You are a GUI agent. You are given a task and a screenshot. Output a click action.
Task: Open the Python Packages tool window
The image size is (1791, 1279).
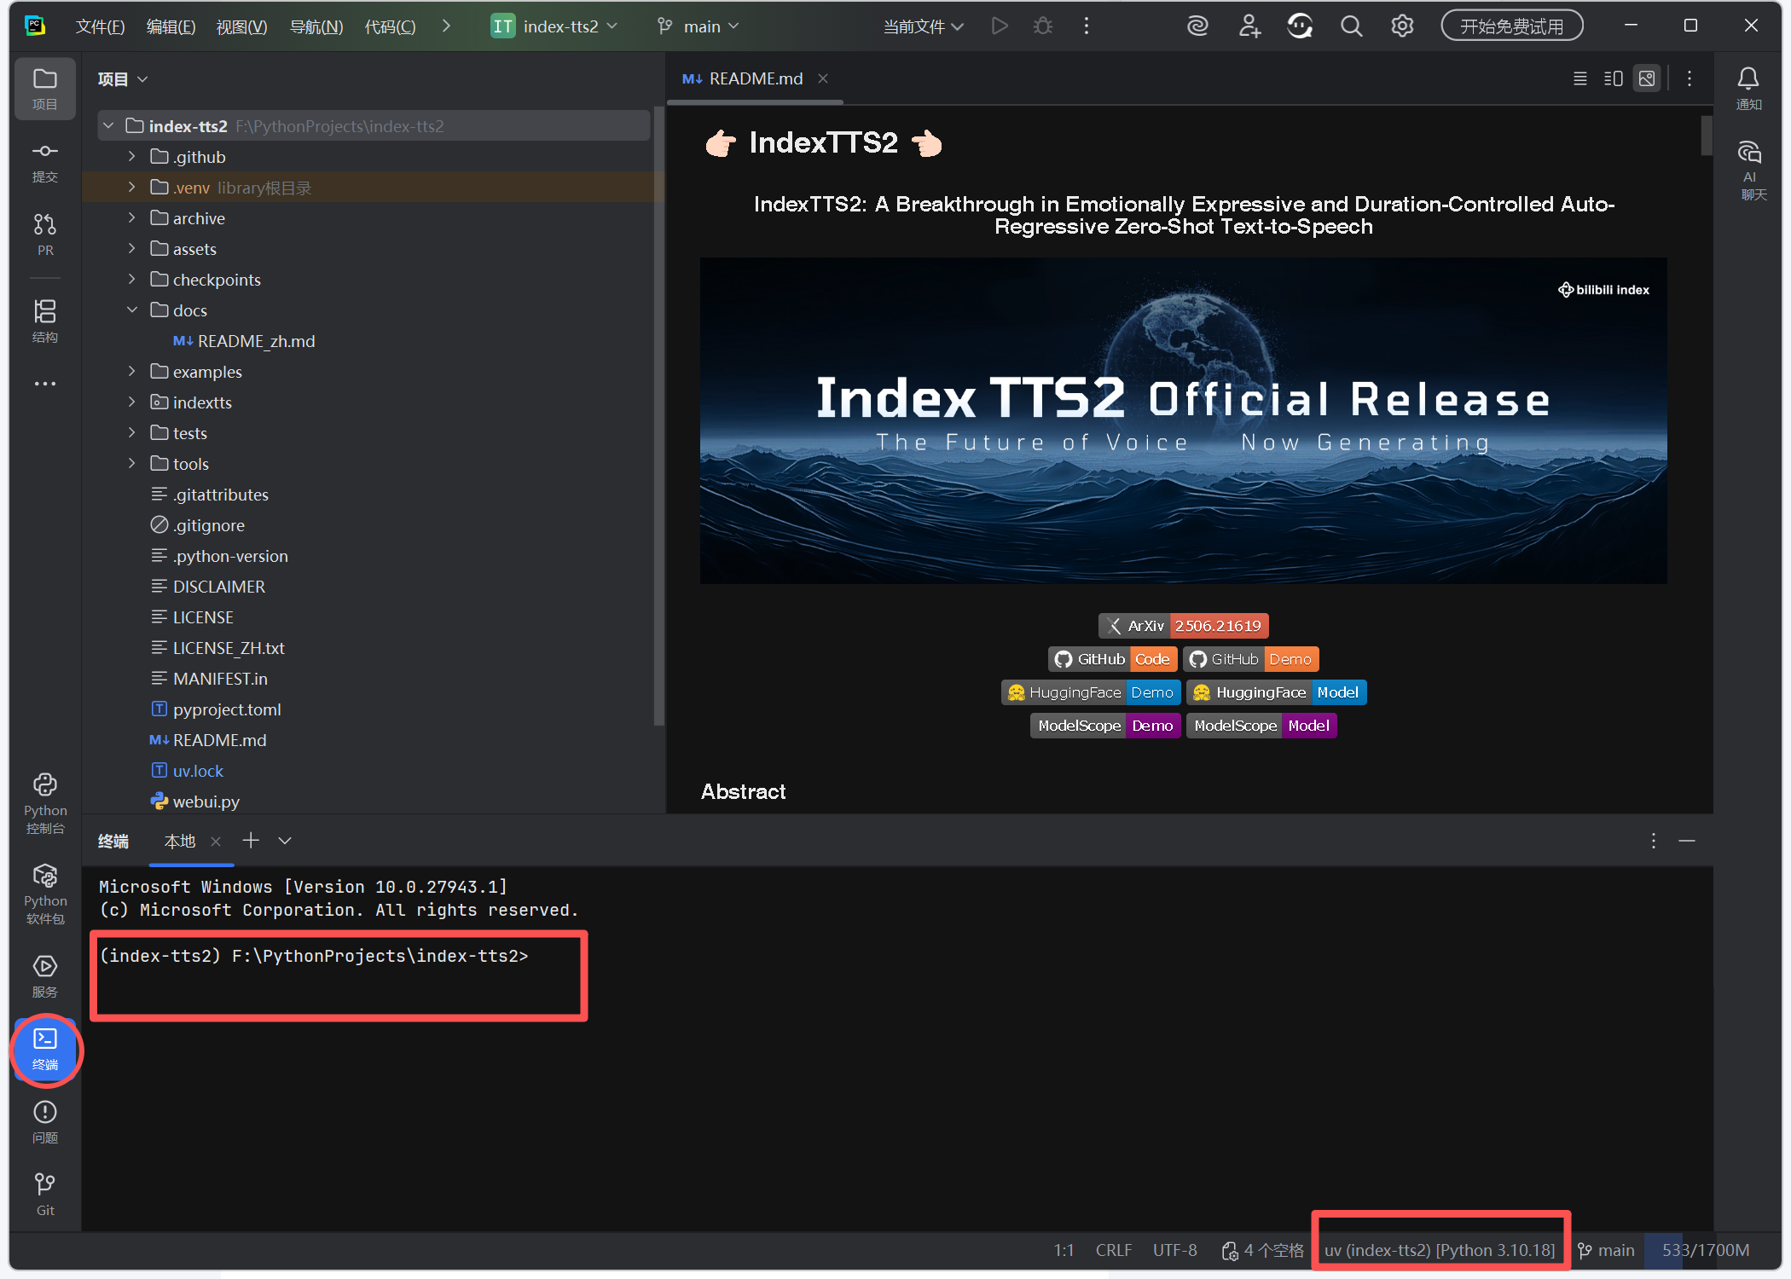(x=45, y=894)
